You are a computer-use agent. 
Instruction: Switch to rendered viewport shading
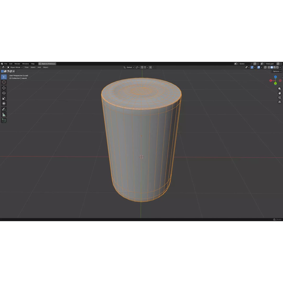tap(277, 67)
